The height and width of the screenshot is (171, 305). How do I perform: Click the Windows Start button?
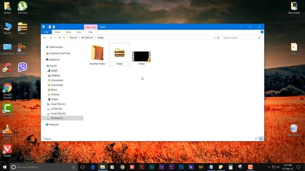[5, 167]
